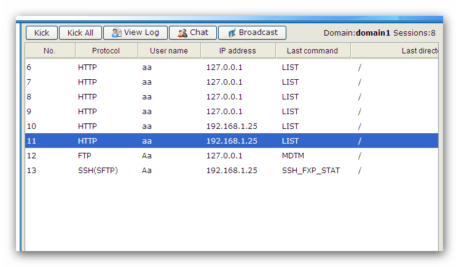
Task: Sort by the Protocol column header
Action: 106,51
